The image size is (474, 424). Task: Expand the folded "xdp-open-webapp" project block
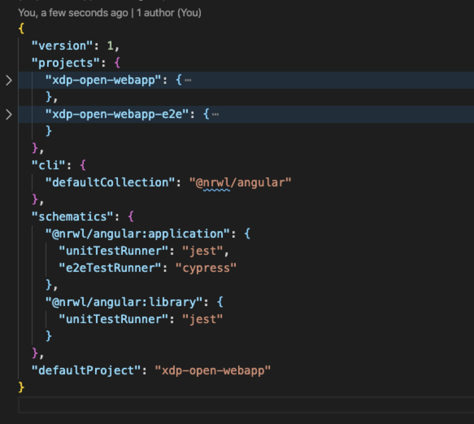point(8,80)
